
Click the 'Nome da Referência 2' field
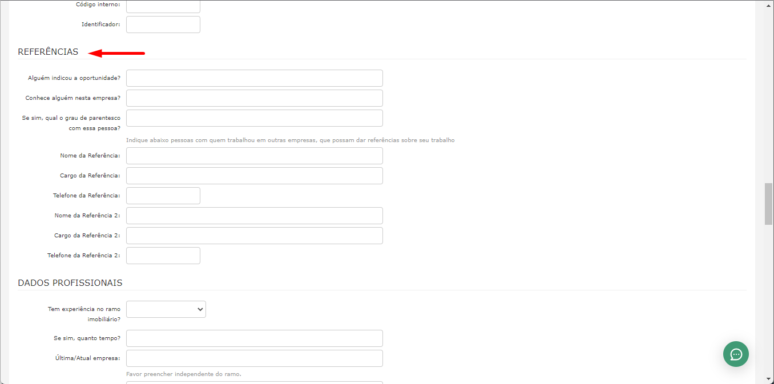(x=255, y=216)
